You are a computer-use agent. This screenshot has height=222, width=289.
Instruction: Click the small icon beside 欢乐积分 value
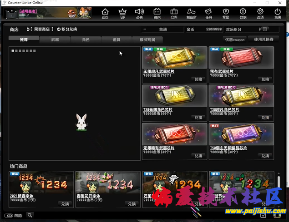pos(265,29)
